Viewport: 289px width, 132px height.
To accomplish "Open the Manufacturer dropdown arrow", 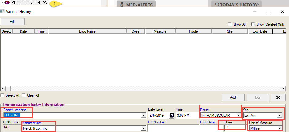I will tap(143, 128).
